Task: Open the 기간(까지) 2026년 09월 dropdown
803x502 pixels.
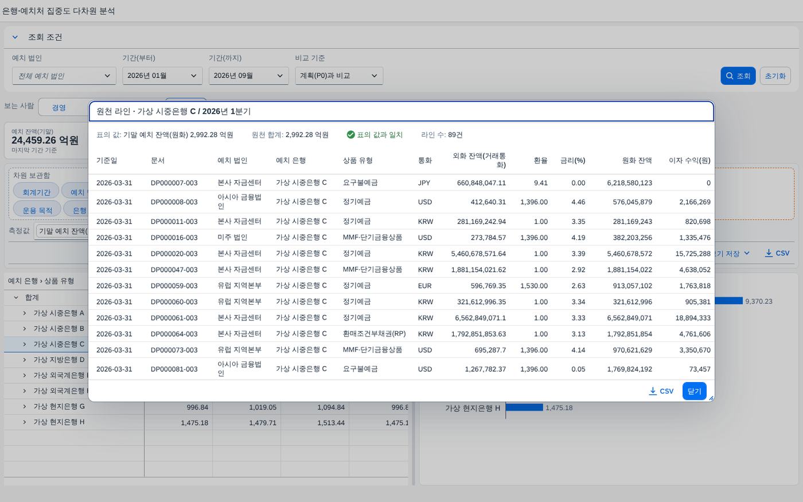Action: (x=248, y=76)
